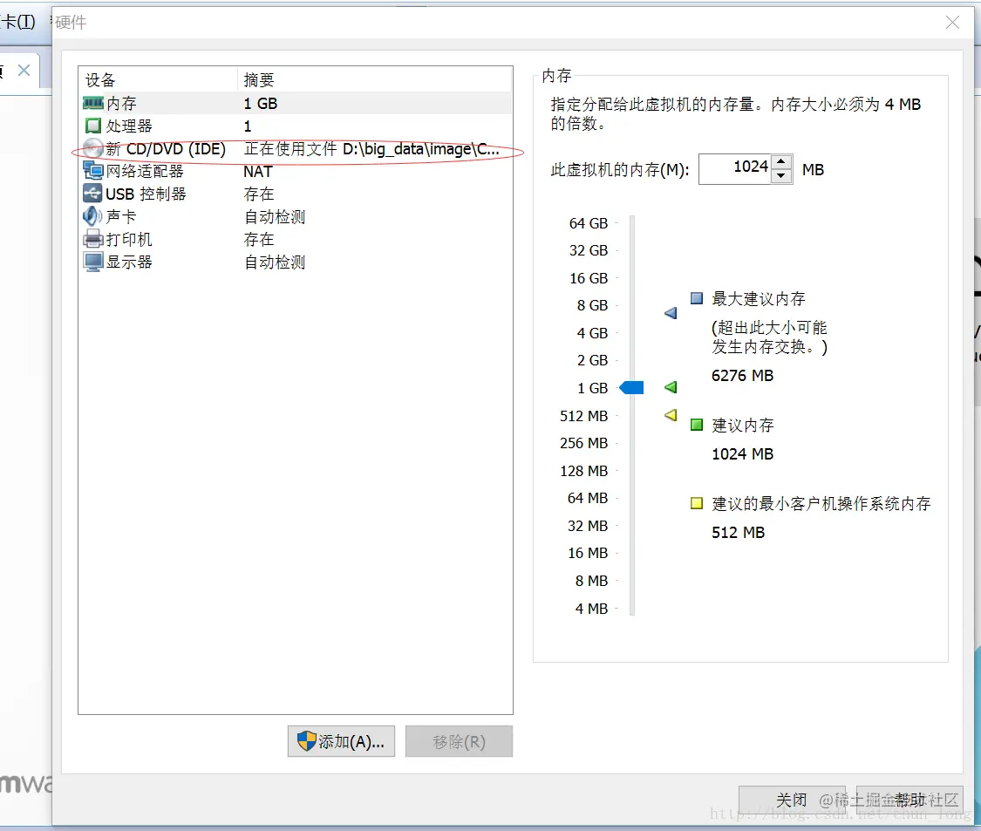Image resolution: width=981 pixels, height=831 pixels.
Task: Click the 256 MB label on the memory scale
Action: (583, 443)
